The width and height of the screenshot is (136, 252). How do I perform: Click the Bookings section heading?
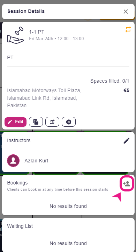click(x=17, y=183)
